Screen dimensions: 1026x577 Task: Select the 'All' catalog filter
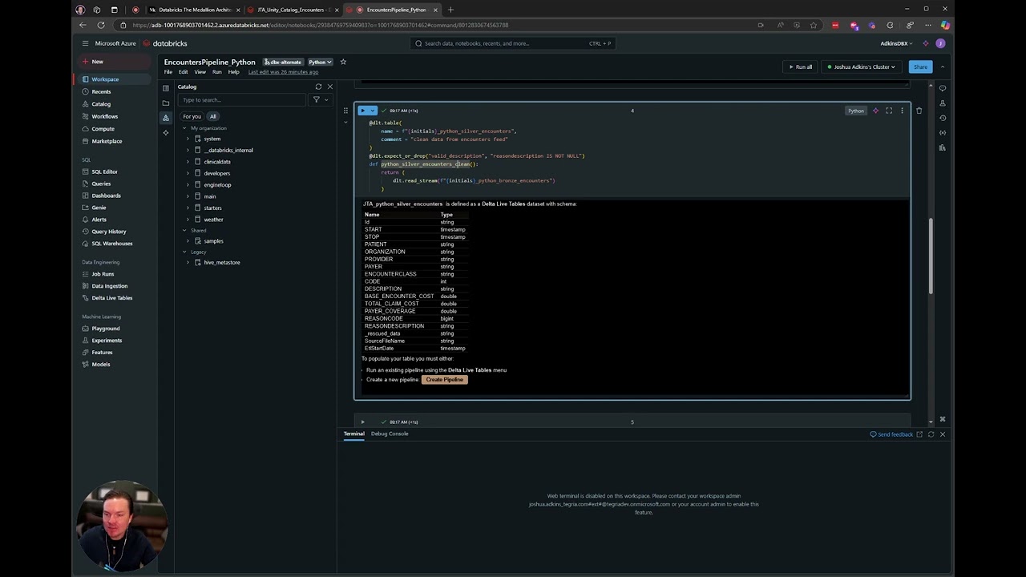(213, 116)
